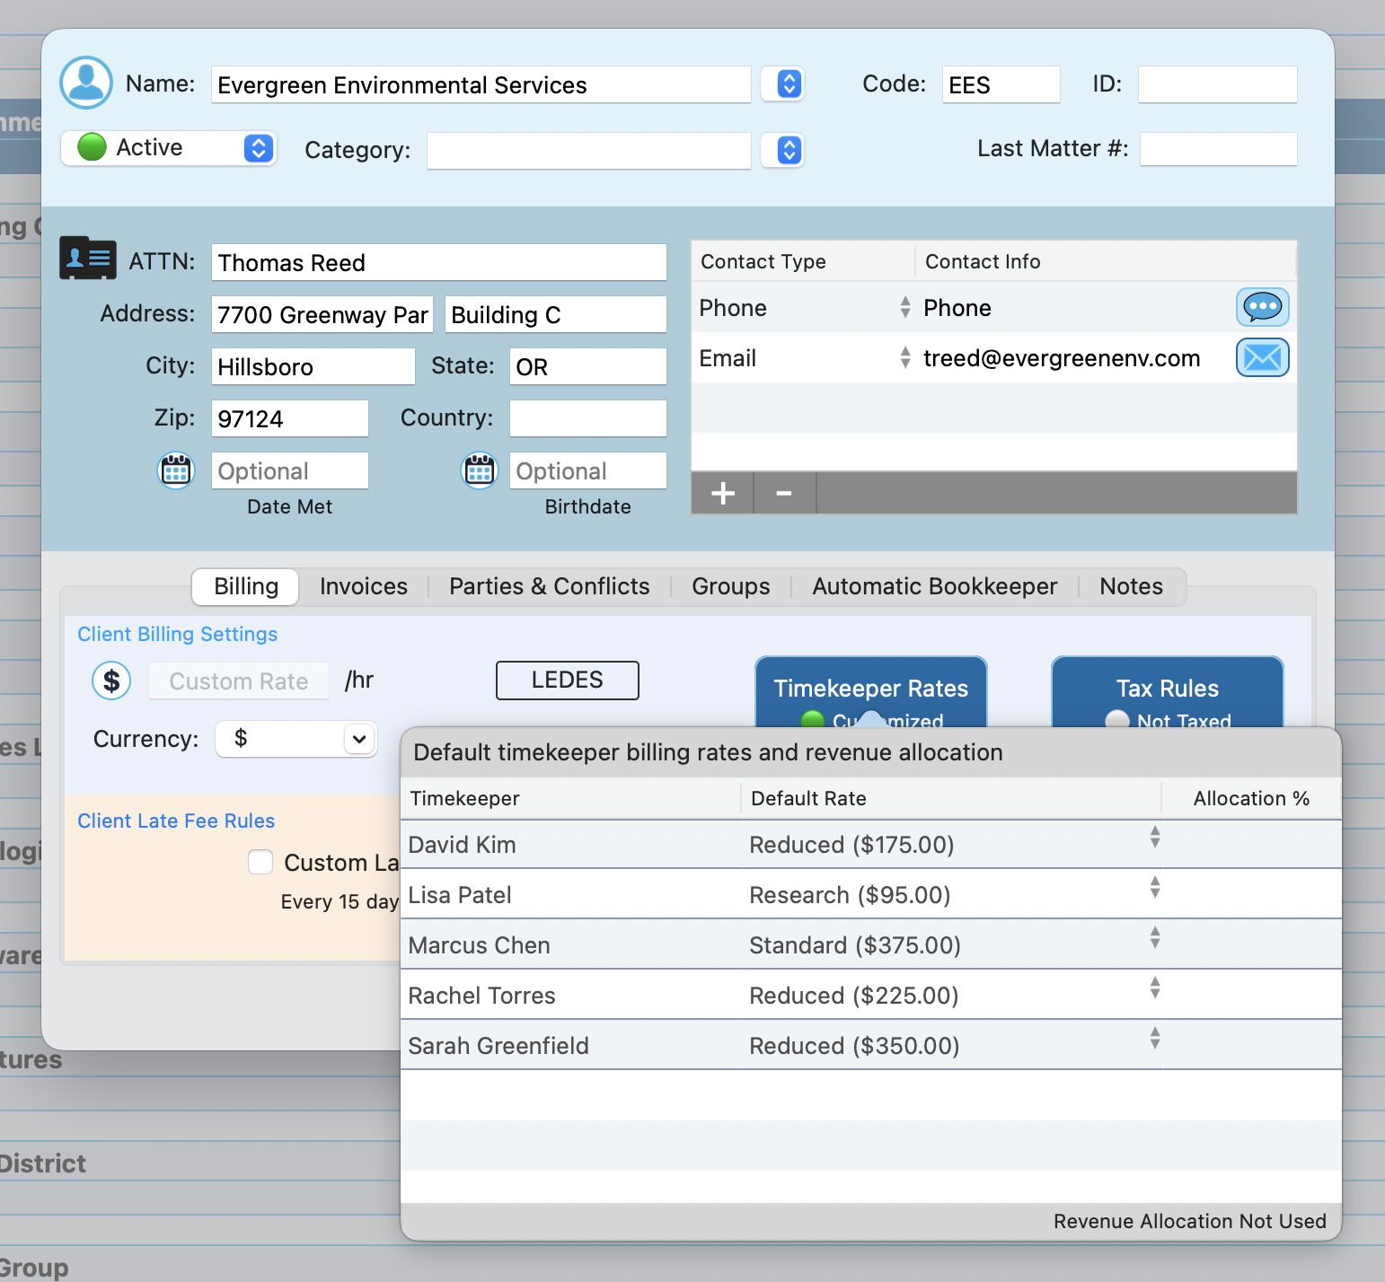
Task: Open the Notes tab
Action: pyautogui.click(x=1131, y=586)
